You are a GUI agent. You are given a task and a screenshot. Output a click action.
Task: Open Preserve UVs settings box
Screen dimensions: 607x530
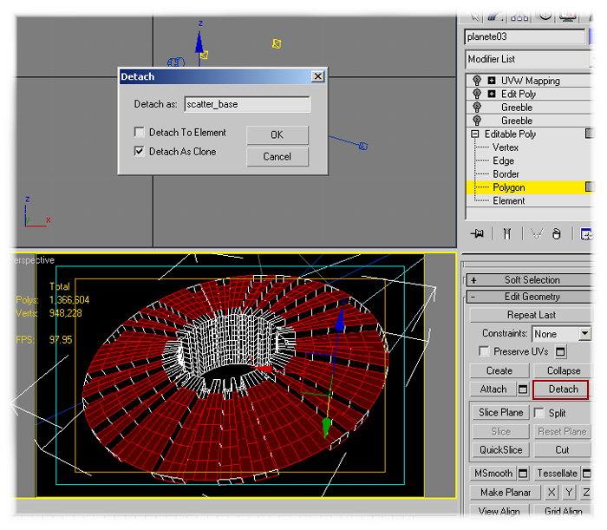[560, 351]
